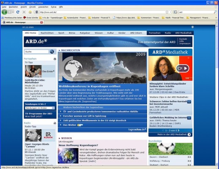Reload the page with the refresh icon
This screenshot has height=169, width=219.
coord(18,12)
